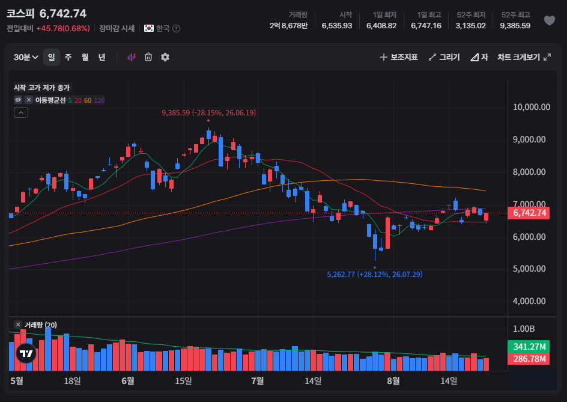Add KOSPI to favorites with heart icon
This screenshot has height=402, width=567.
coord(549,20)
